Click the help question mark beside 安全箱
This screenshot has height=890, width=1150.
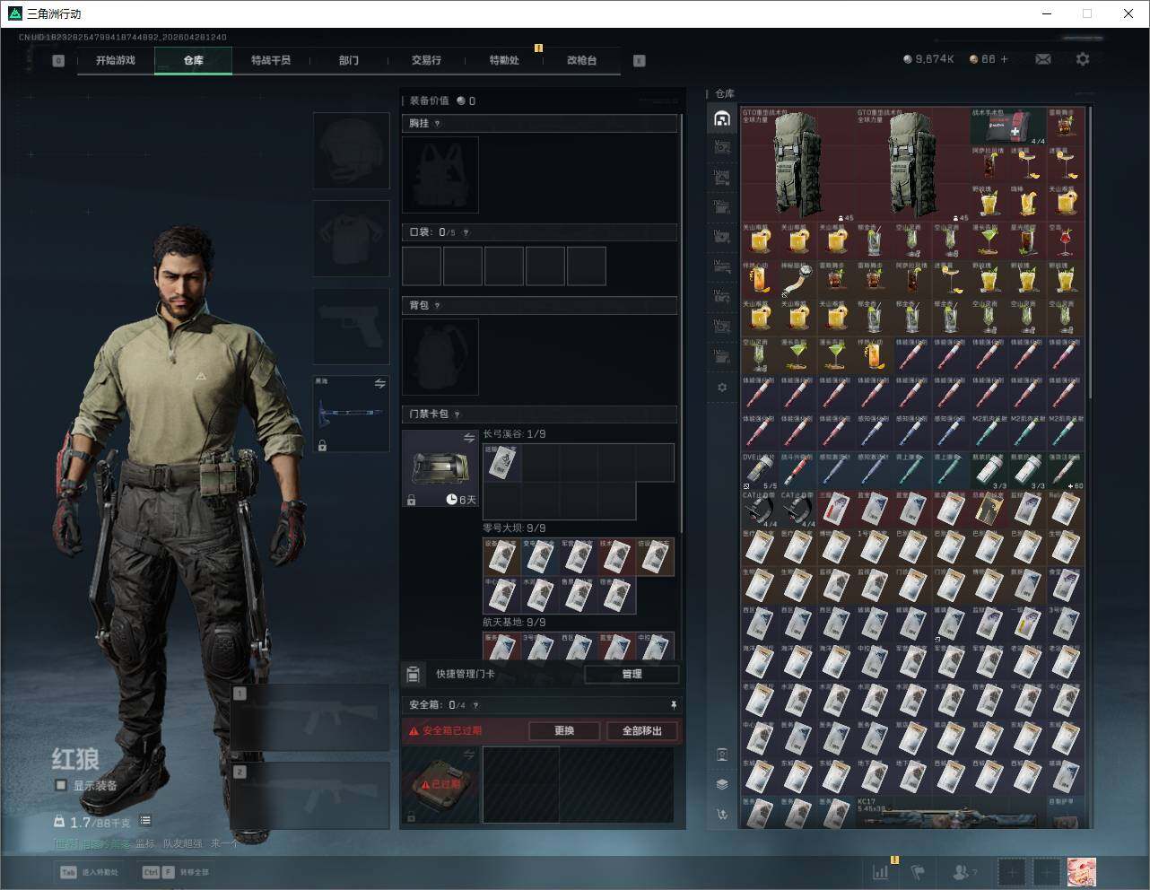tap(475, 705)
